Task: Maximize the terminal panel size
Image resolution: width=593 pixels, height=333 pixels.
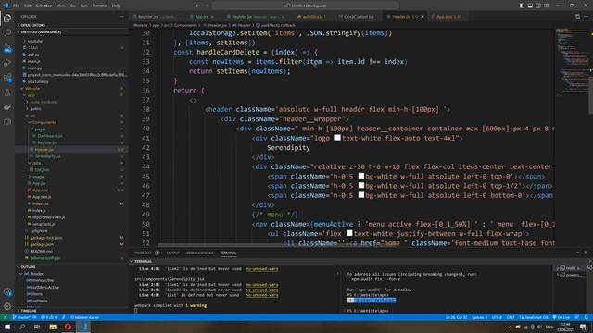Action: [577, 253]
